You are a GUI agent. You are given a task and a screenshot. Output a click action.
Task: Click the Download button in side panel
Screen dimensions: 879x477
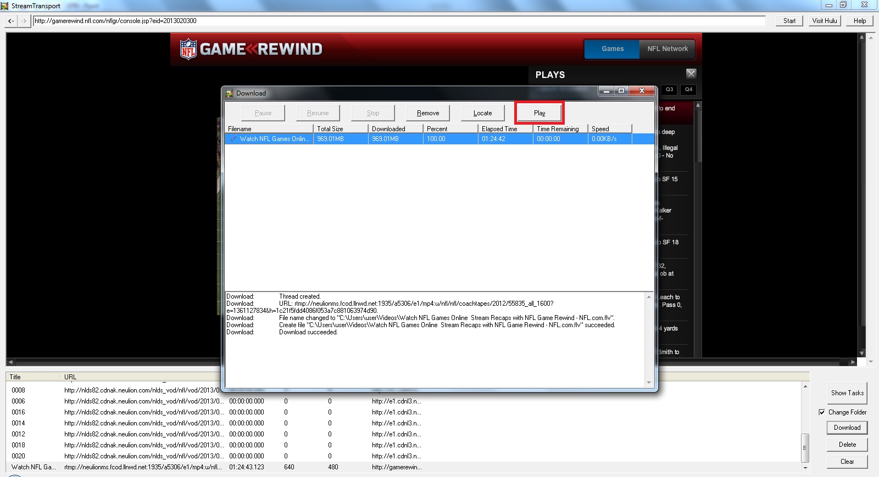pos(847,428)
